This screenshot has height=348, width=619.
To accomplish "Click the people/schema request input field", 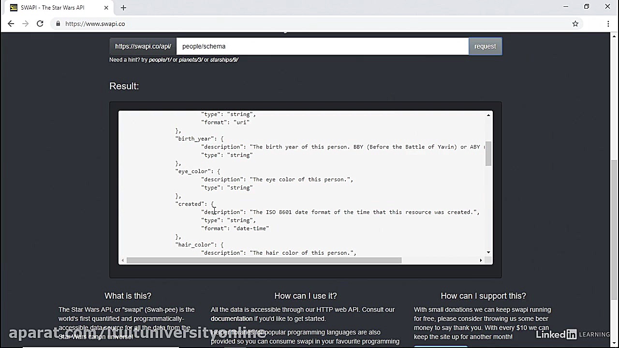I will tap(323, 46).
